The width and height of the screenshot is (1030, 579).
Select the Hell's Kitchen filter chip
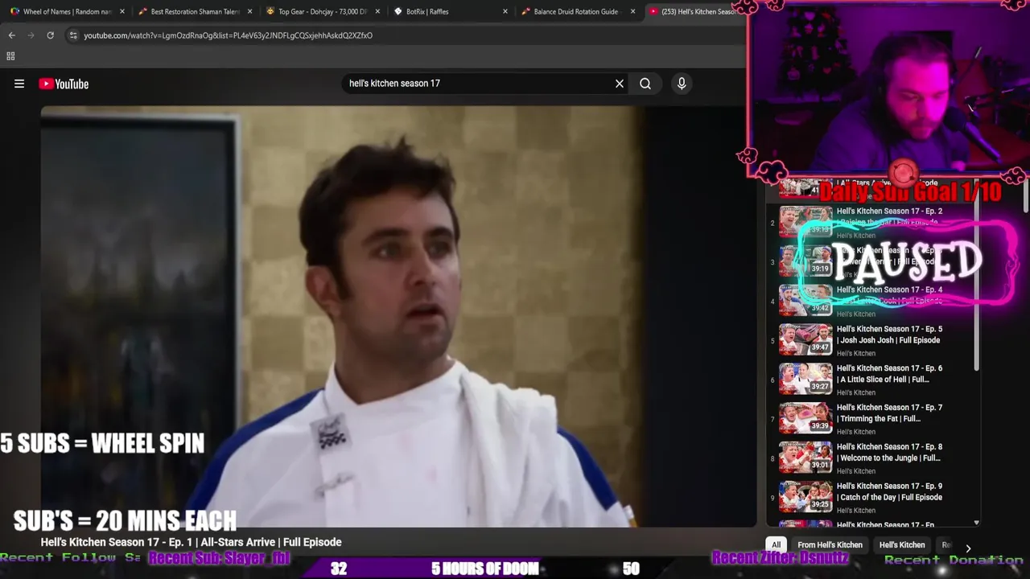pyautogui.click(x=902, y=545)
